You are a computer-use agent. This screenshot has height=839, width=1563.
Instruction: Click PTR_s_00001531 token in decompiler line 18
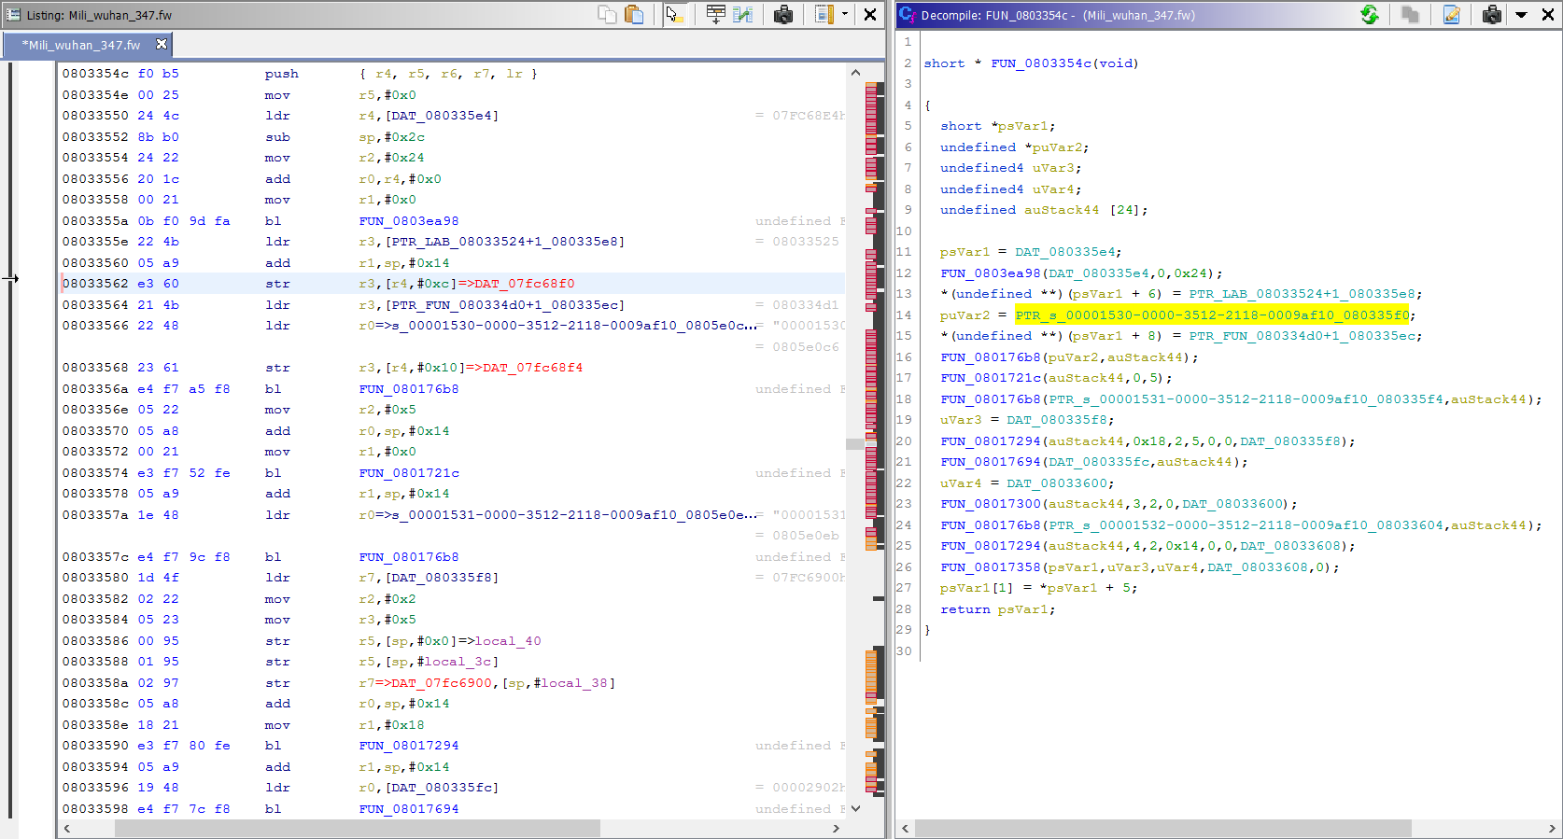(1246, 399)
